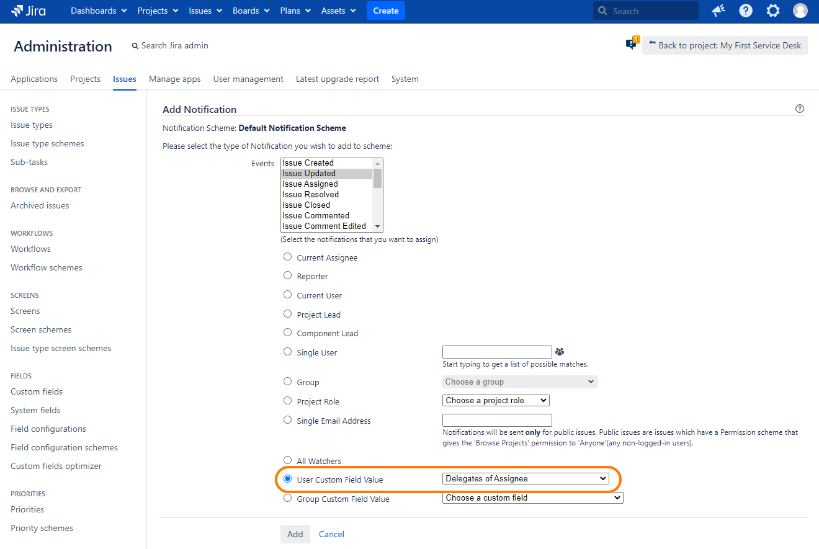Select the Current Assignee radio button
The image size is (819, 549).
point(287,257)
